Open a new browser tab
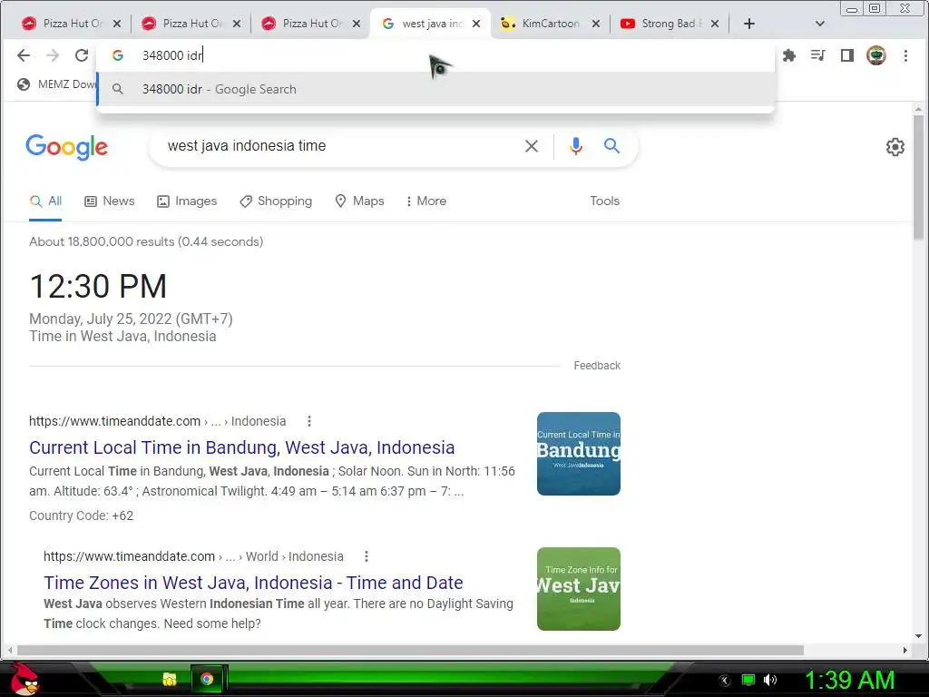The height and width of the screenshot is (697, 929). click(748, 24)
